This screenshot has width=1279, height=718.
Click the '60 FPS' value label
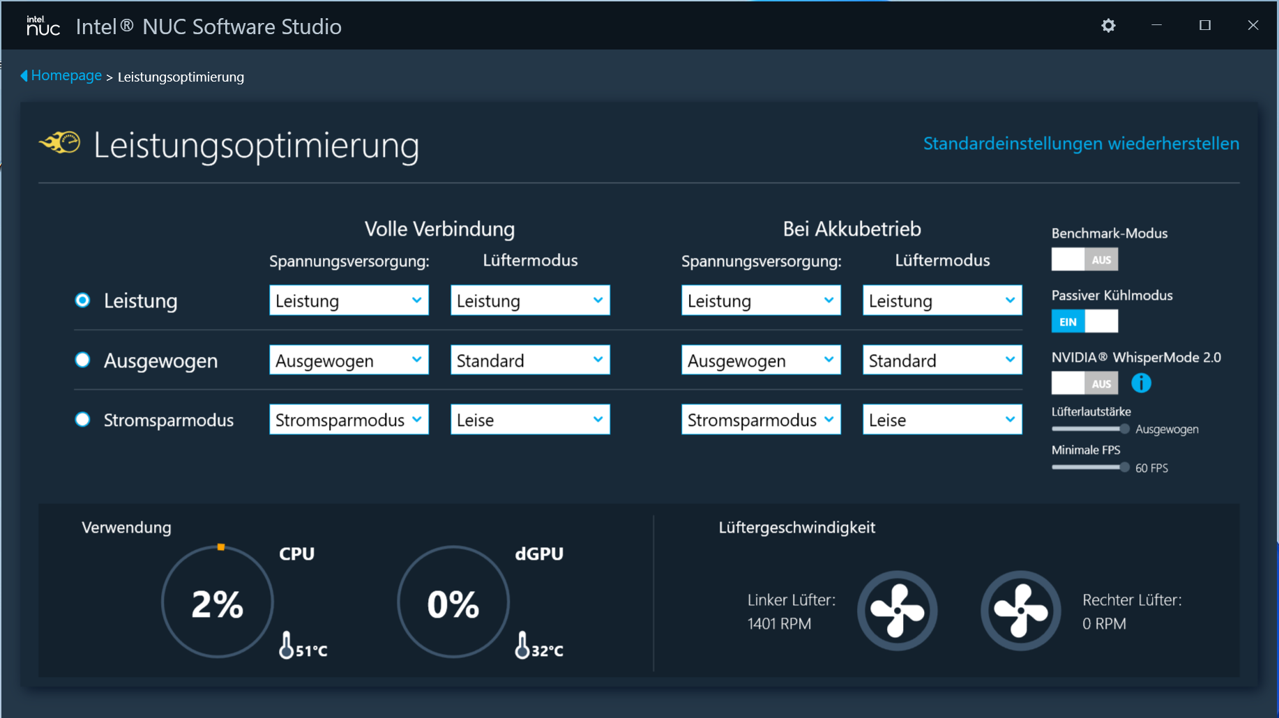tap(1151, 468)
